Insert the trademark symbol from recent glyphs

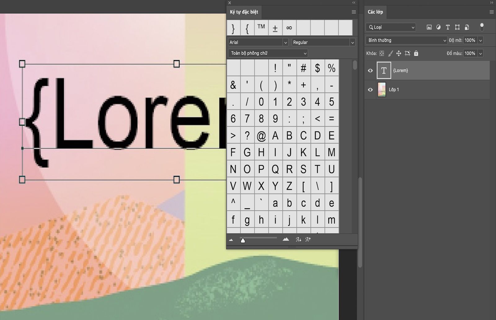(x=261, y=28)
